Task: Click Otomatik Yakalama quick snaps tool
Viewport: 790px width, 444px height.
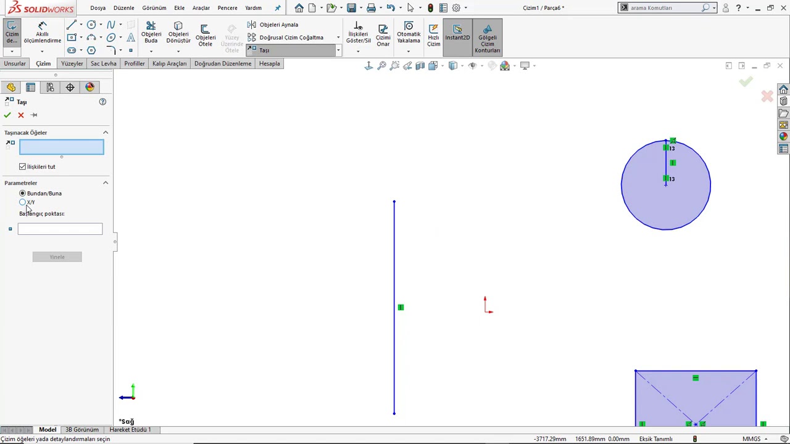Action: (408, 33)
